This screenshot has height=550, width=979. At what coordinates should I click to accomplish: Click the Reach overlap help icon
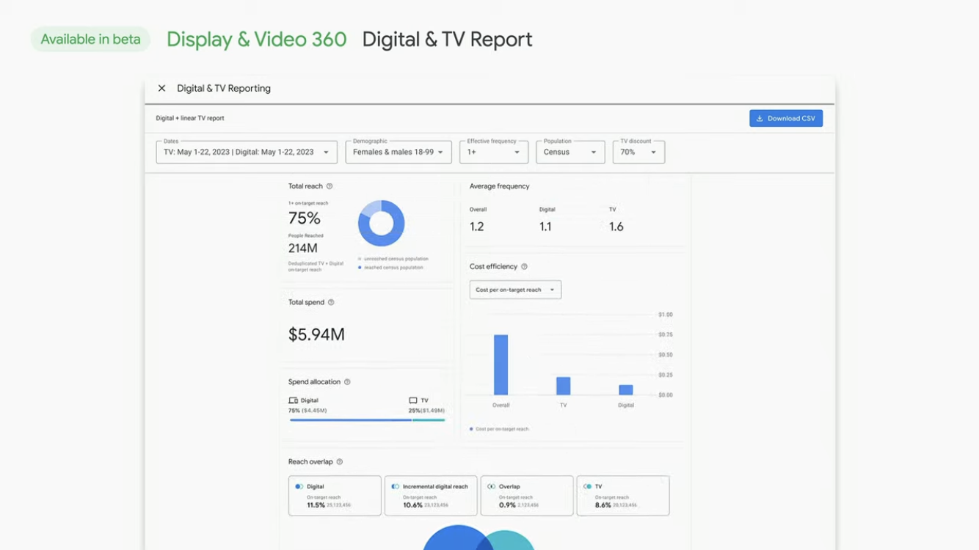[339, 462]
